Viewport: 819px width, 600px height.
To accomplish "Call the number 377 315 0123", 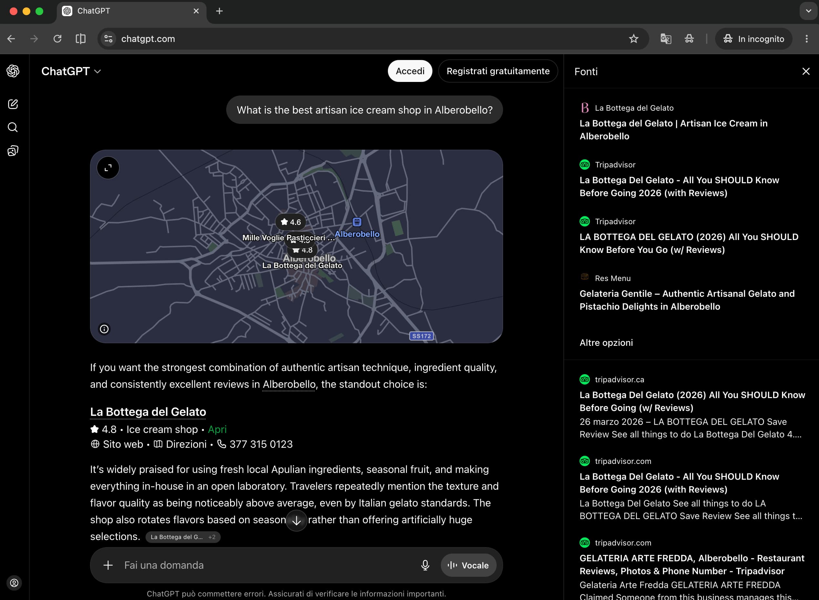I will [x=255, y=444].
